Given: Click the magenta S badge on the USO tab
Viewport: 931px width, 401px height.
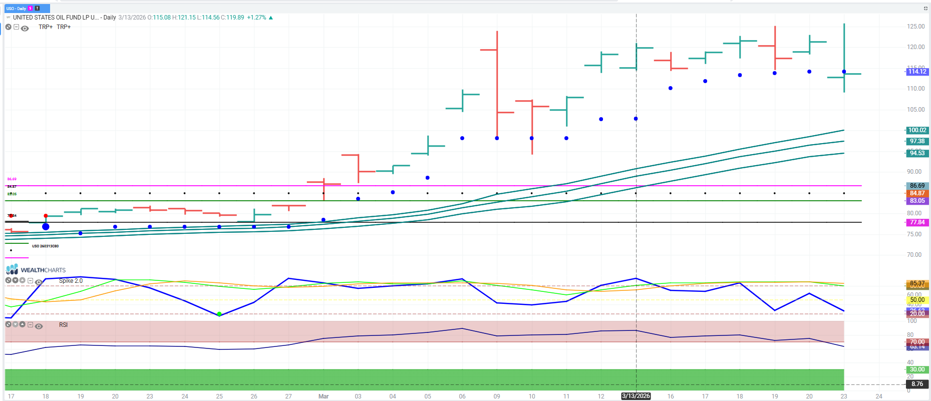Looking at the screenshot, I should coord(31,9).
